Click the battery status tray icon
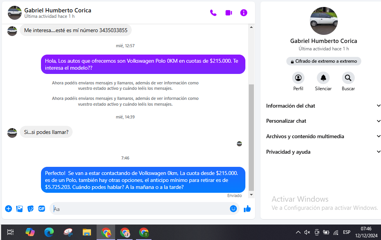 (326, 232)
